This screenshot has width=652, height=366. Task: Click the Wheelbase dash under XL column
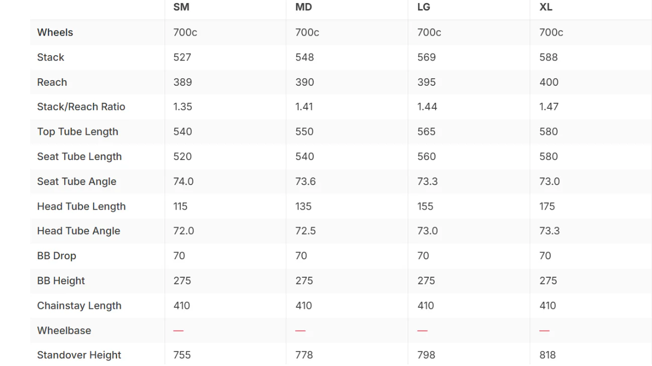pyautogui.click(x=545, y=330)
